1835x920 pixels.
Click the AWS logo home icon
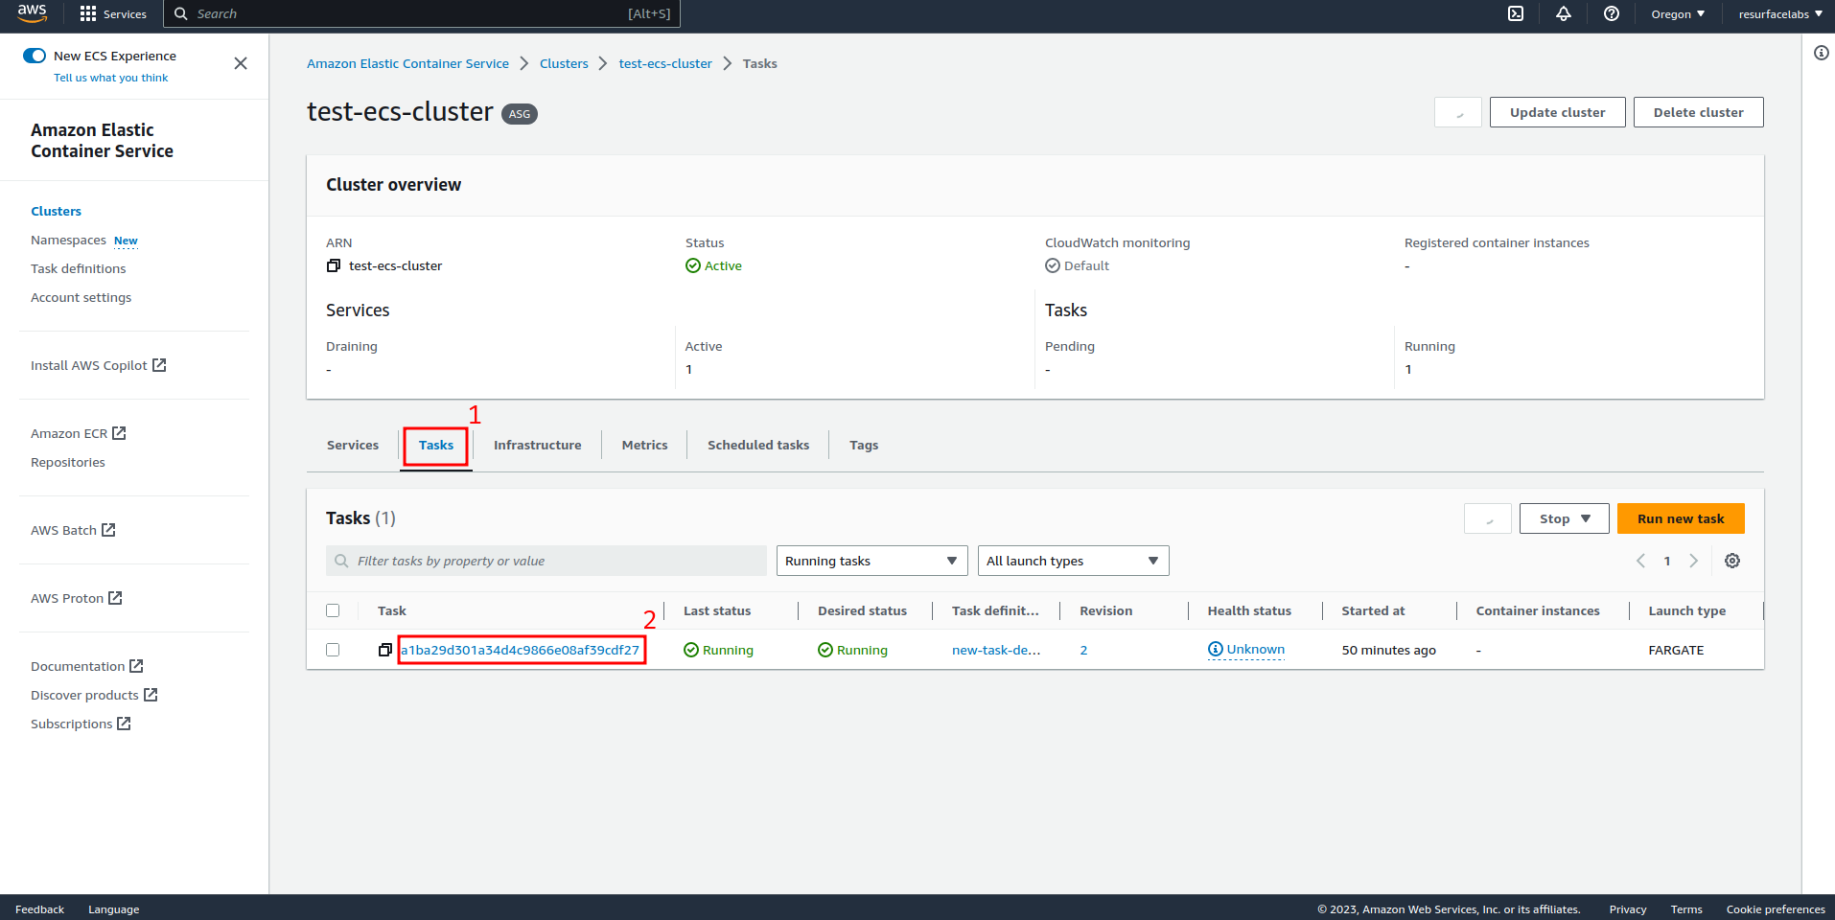pos(32,12)
